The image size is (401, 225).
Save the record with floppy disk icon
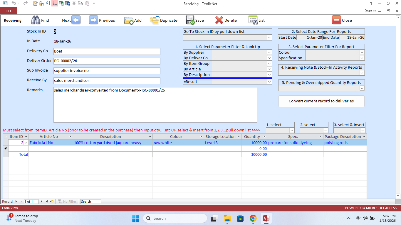point(190,20)
